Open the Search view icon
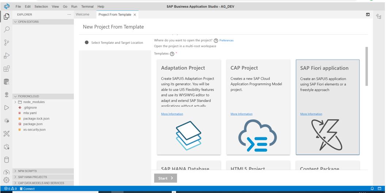 (x=6, y=30)
